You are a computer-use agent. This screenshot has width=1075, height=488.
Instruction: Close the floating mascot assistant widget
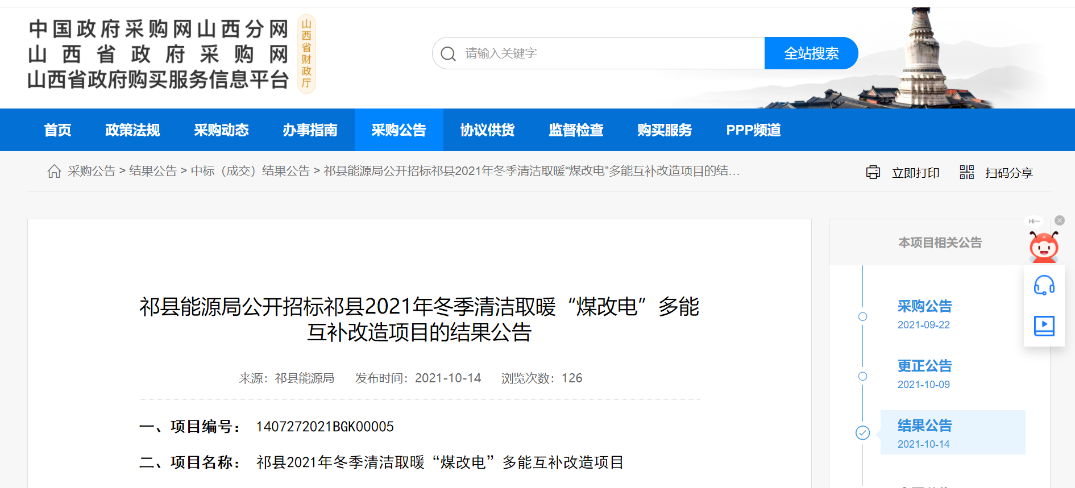1060,220
